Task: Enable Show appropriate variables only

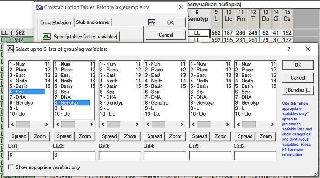Action: 11,167
